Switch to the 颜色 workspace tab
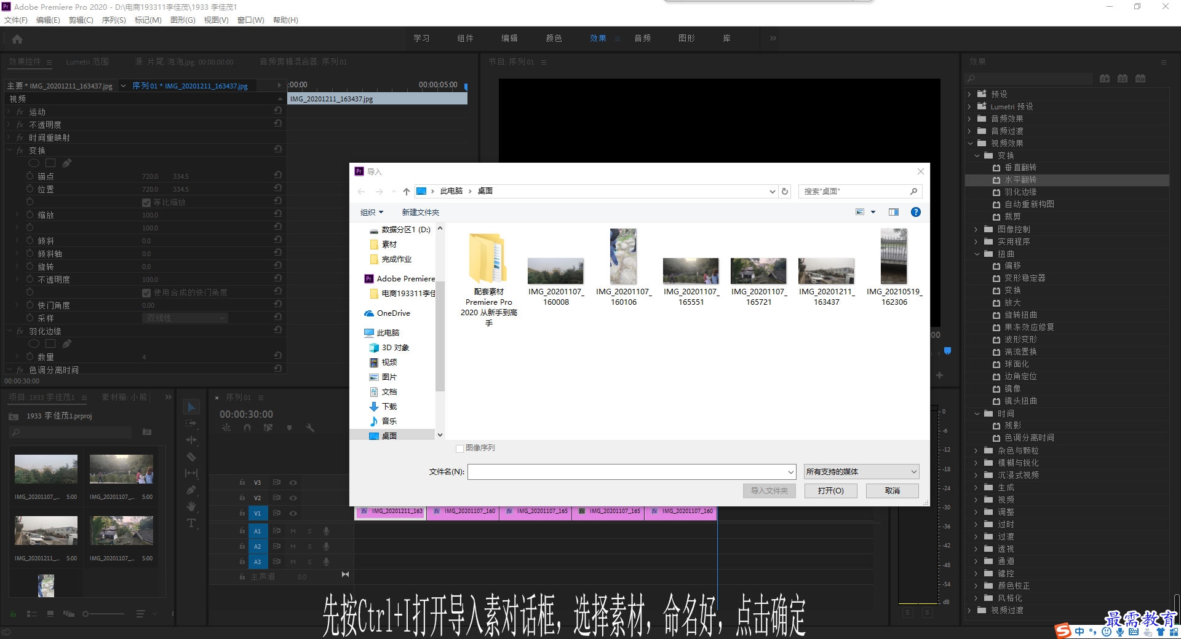The image size is (1181, 639). coord(554,38)
